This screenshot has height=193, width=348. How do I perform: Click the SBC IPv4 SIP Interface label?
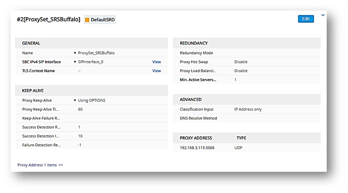pyautogui.click(x=41, y=62)
